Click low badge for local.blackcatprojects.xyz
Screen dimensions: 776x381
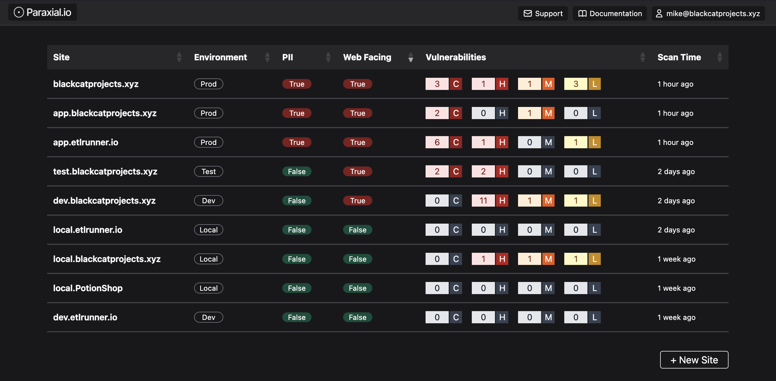583,259
